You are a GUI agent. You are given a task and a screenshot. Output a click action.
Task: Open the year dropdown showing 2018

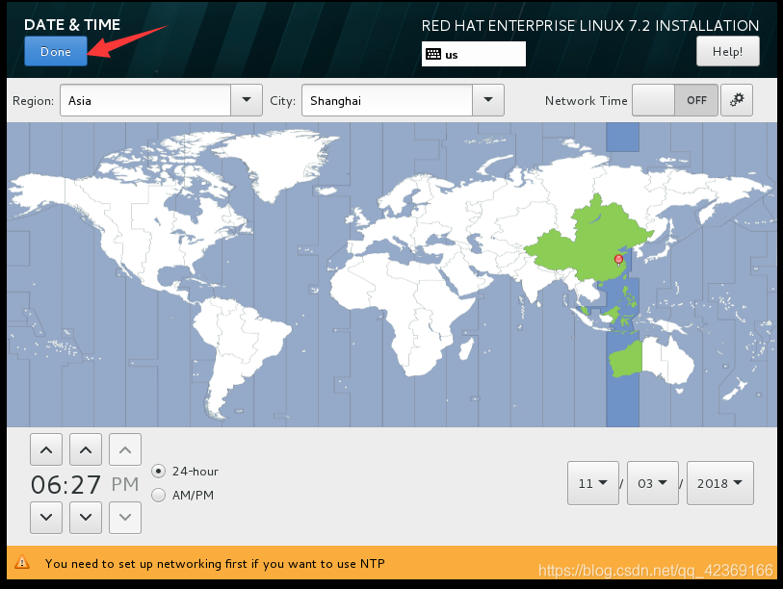720,483
